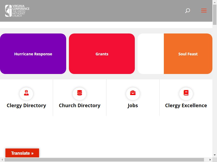Click the Clergy Directory person icon
The image size is (217, 162).
[x=26, y=93]
